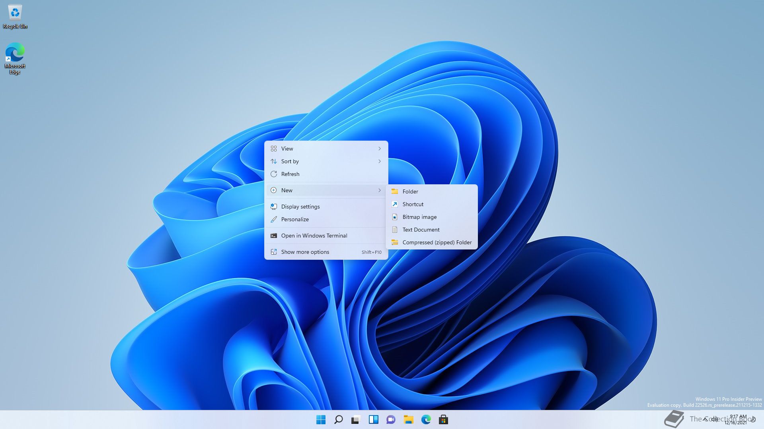Click the View grid icon in menu

click(x=274, y=149)
